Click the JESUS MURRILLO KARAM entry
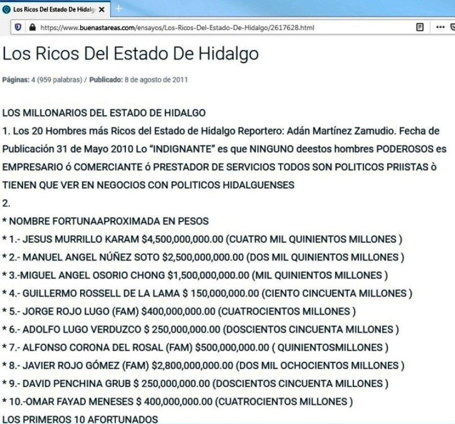 [x=202, y=239]
